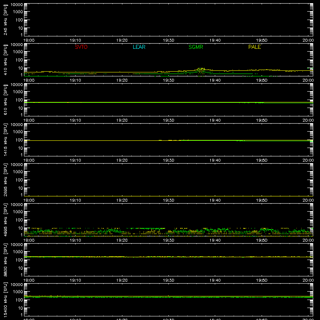Click the 100 tick of 610 MHz plot
Image resolution: width=320 pixels, height=320 pixels.
19,100
